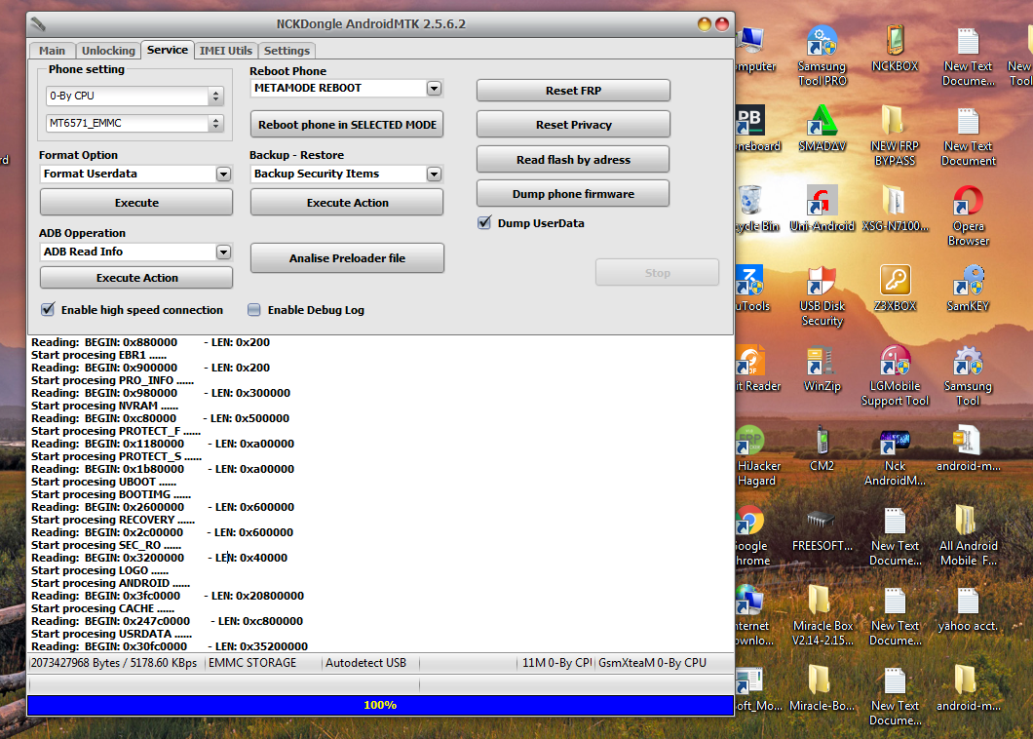Open Samsung Tool desktop icon

pyautogui.click(x=968, y=375)
